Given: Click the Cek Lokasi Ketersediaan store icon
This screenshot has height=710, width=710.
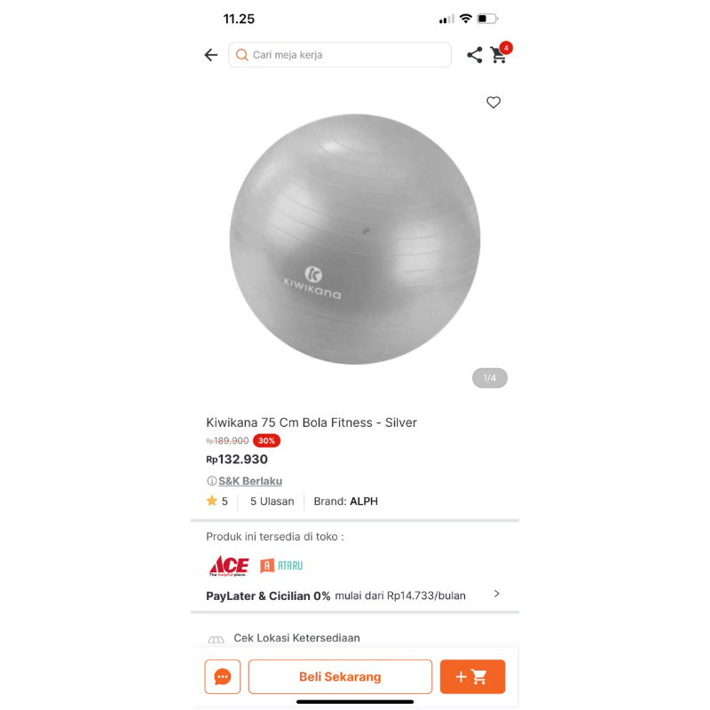Looking at the screenshot, I should tap(216, 639).
